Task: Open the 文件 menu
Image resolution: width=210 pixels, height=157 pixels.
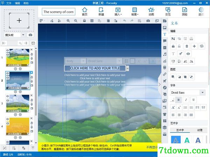Action: [x=9, y=3]
